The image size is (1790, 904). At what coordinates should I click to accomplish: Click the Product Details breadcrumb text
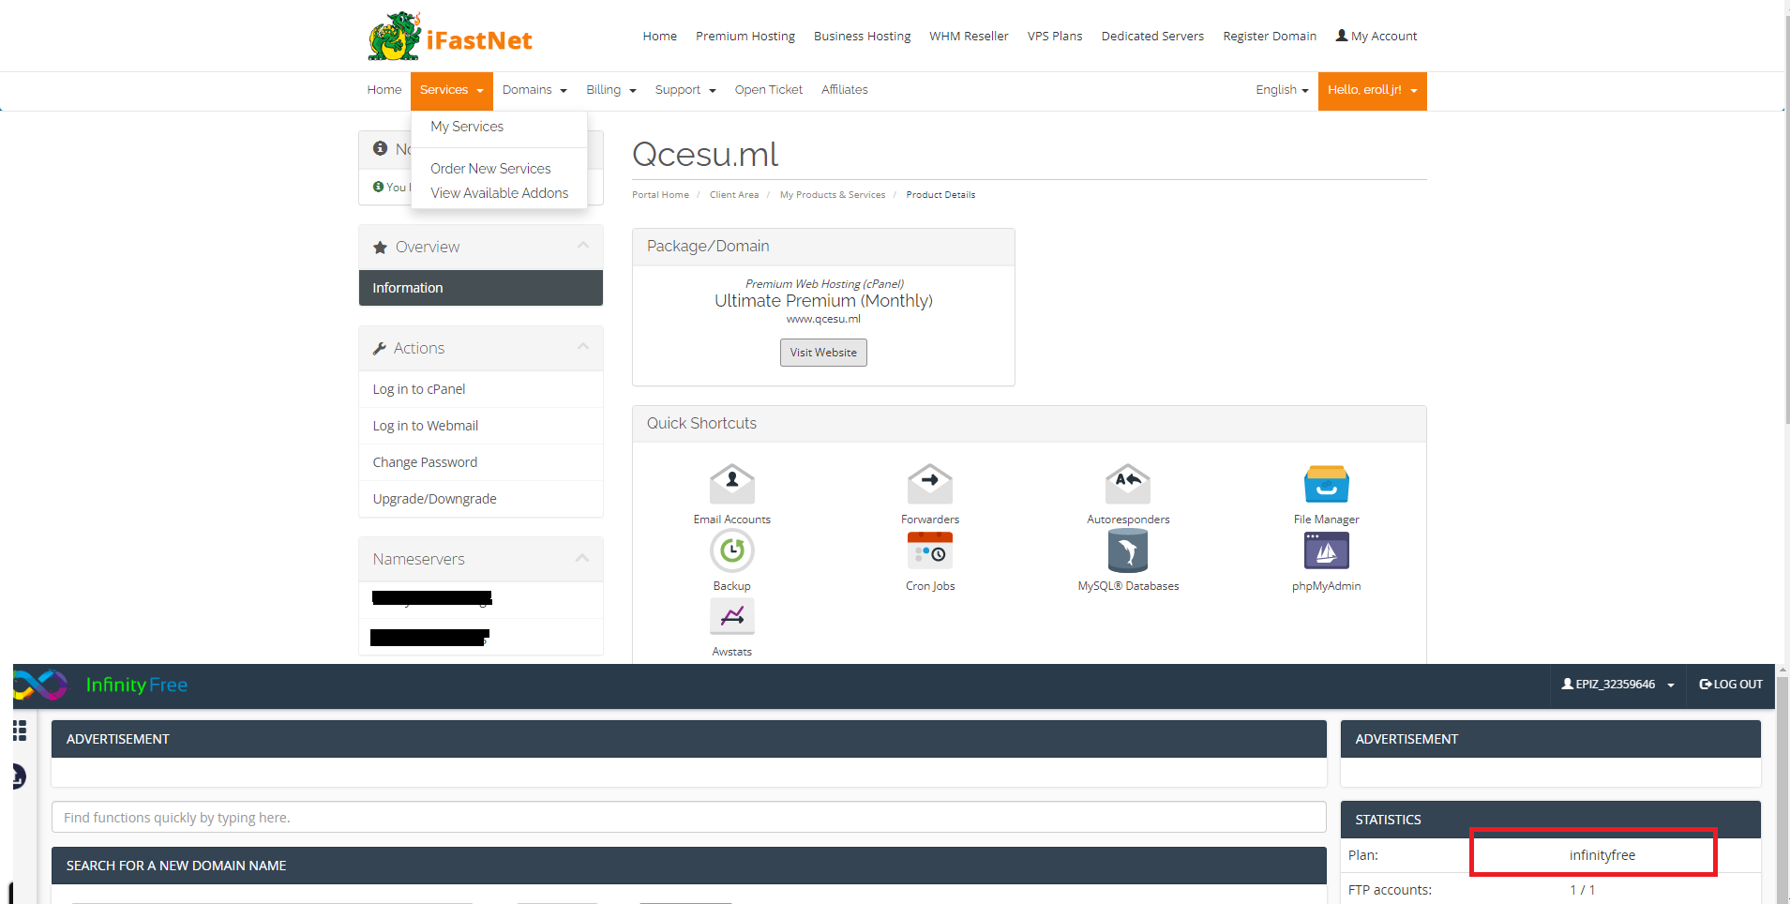(x=940, y=195)
